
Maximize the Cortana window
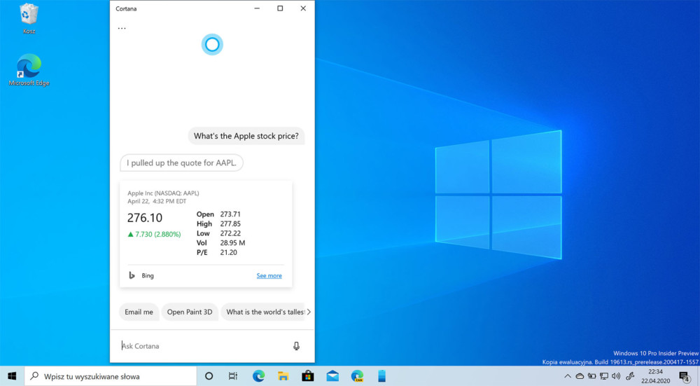[x=280, y=8]
